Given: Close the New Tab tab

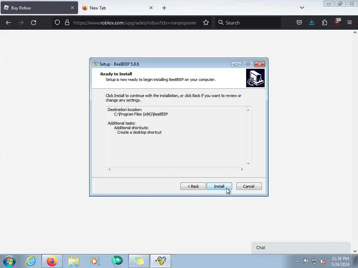Looking at the screenshot, I should [x=151, y=8].
